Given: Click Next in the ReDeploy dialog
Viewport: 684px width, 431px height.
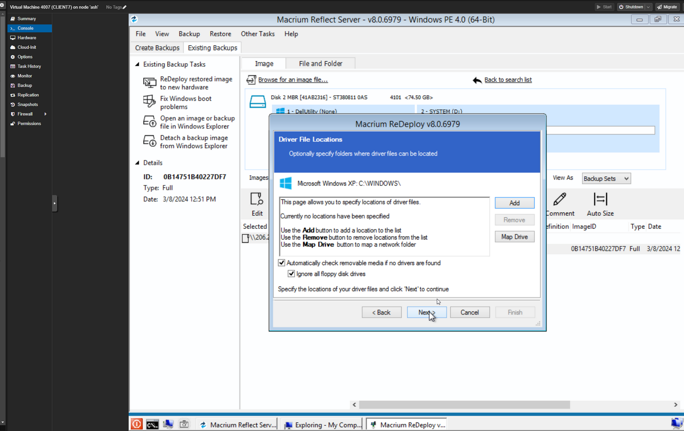Looking at the screenshot, I should (426, 312).
